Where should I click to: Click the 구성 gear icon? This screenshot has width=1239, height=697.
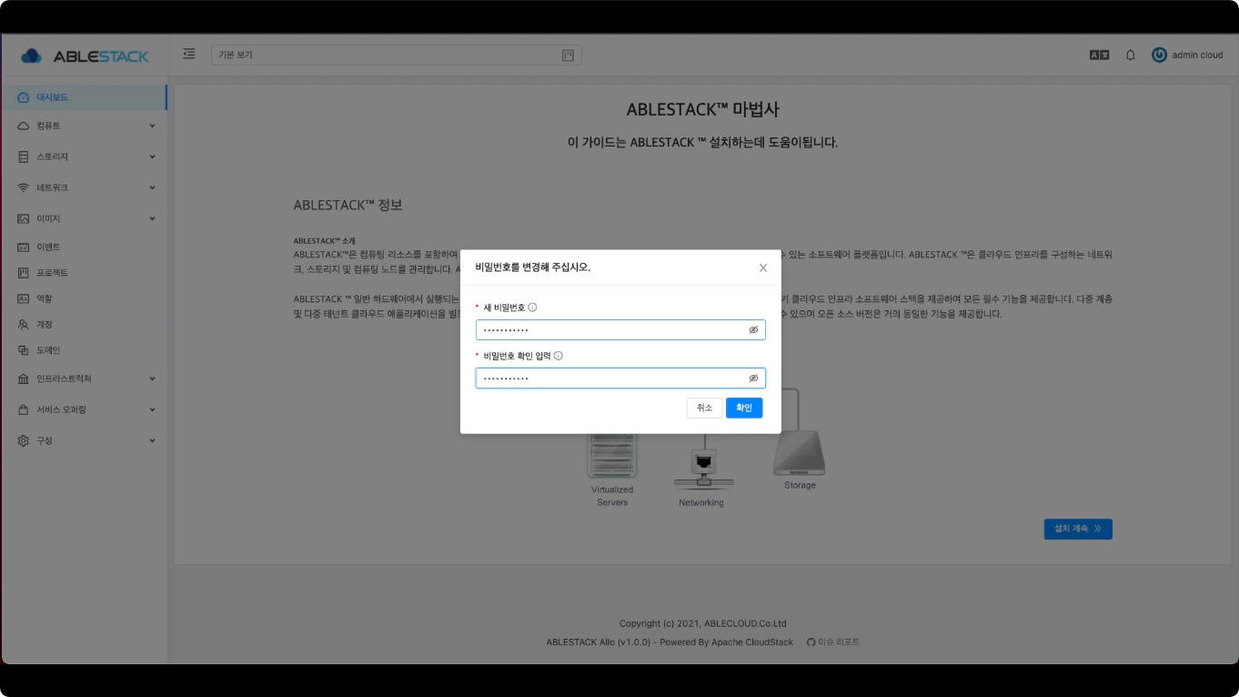click(24, 440)
